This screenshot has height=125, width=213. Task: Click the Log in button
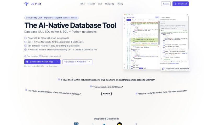(x=166, y=4)
